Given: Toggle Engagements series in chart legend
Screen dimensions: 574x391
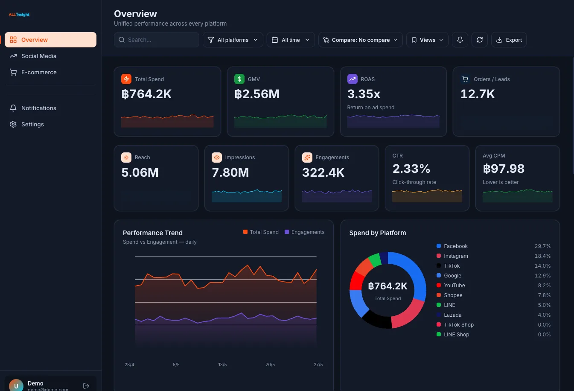Looking at the screenshot, I should [304, 232].
